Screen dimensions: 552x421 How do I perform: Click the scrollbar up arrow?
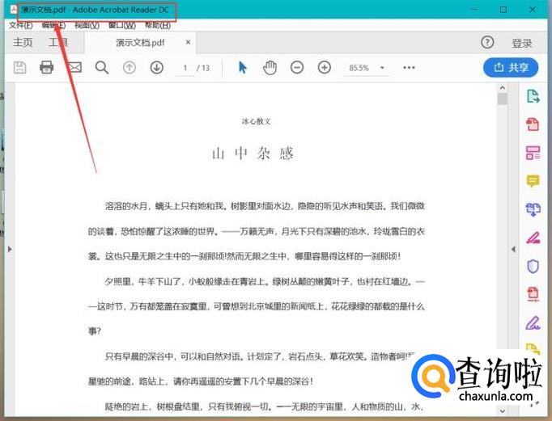pyautogui.click(x=503, y=88)
